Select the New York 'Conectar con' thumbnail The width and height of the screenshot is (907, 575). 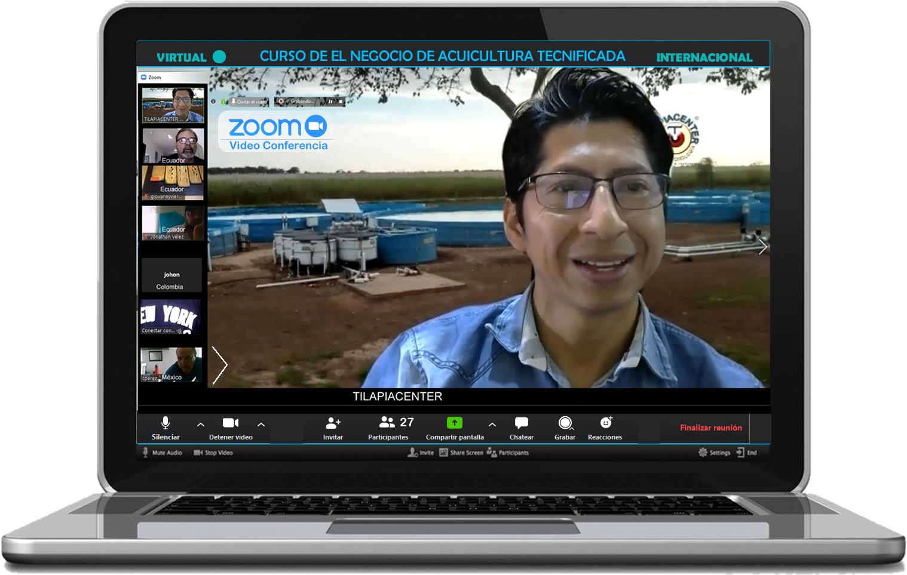(170, 317)
